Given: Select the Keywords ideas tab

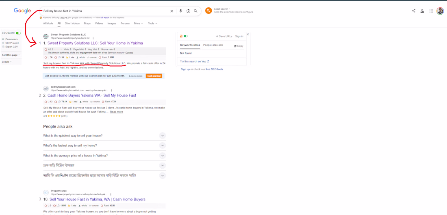Looking at the screenshot, I should 190,45.
